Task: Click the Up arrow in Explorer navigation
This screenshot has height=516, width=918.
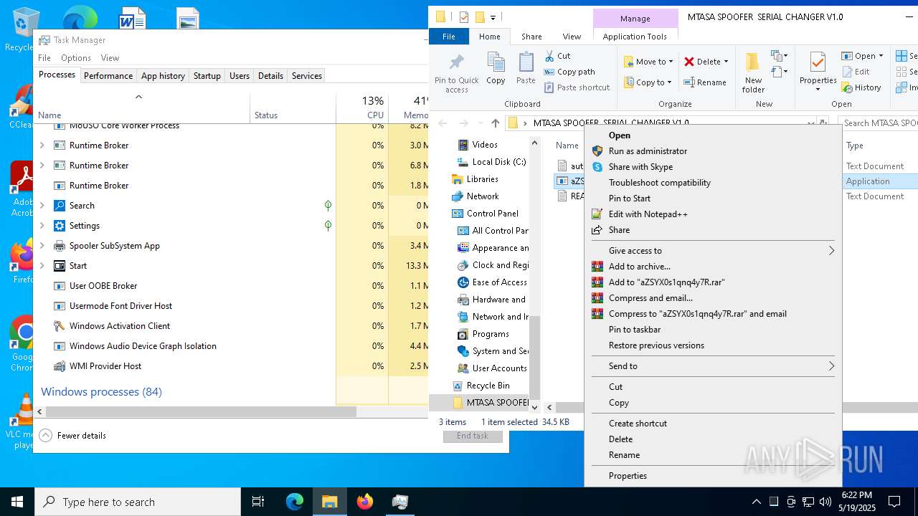Action: click(495, 123)
